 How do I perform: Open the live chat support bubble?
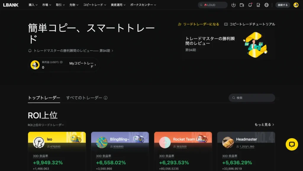click(x=291, y=144)
